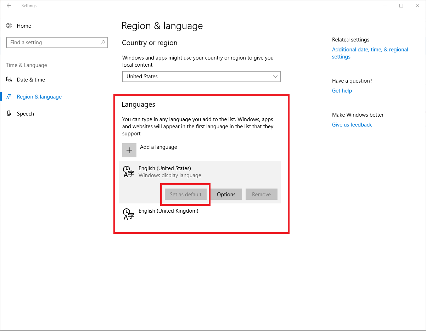This screenshot has width=426, height=331.
Task: Click Windows display language subtitle
Action: click(x=170, y=175)
